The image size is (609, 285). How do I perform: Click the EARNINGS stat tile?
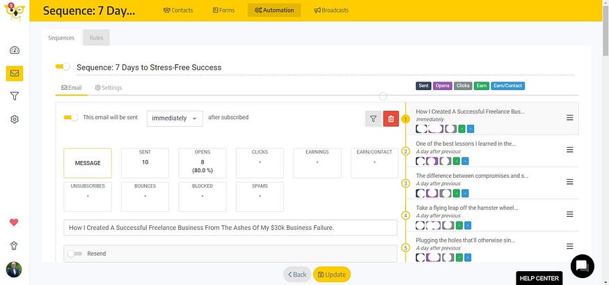(x=317, y=163)
